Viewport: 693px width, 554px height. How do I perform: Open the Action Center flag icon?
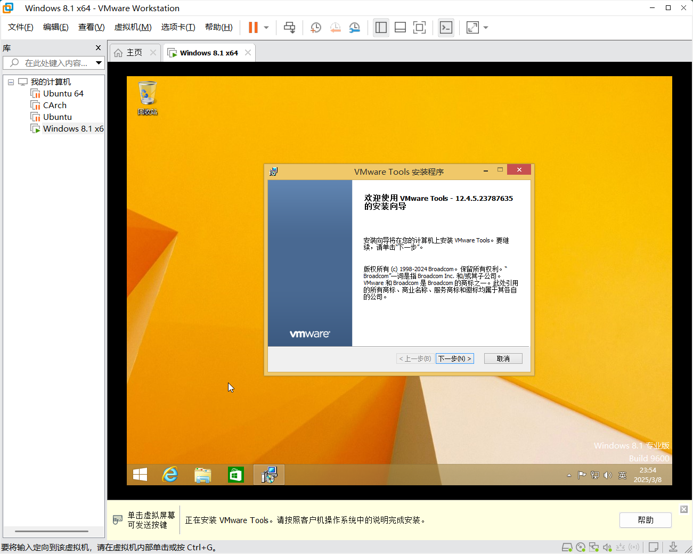point(582,475)
